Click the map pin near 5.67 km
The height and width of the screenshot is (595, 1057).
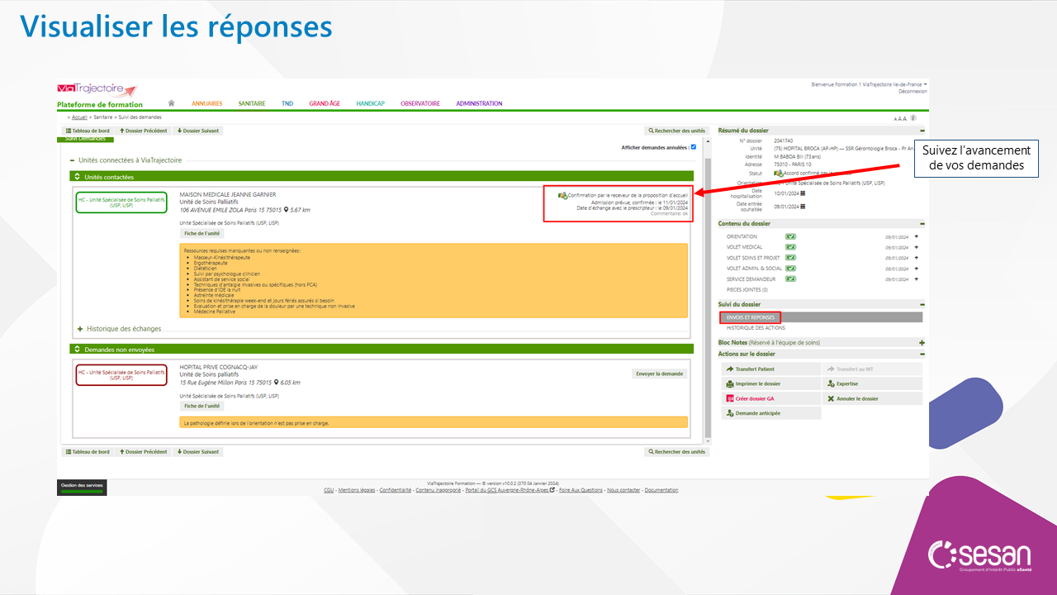pos(286,210)
